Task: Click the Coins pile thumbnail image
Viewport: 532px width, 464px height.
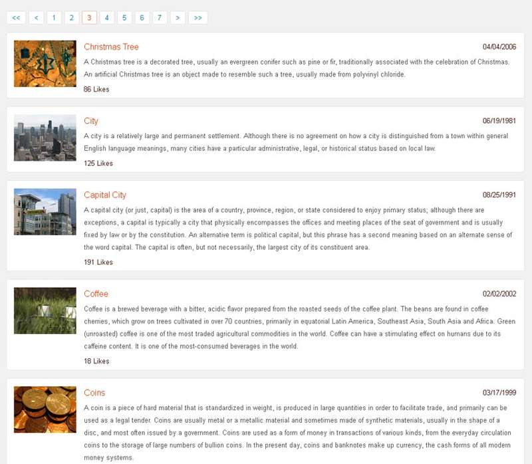Action: point(45,409)
